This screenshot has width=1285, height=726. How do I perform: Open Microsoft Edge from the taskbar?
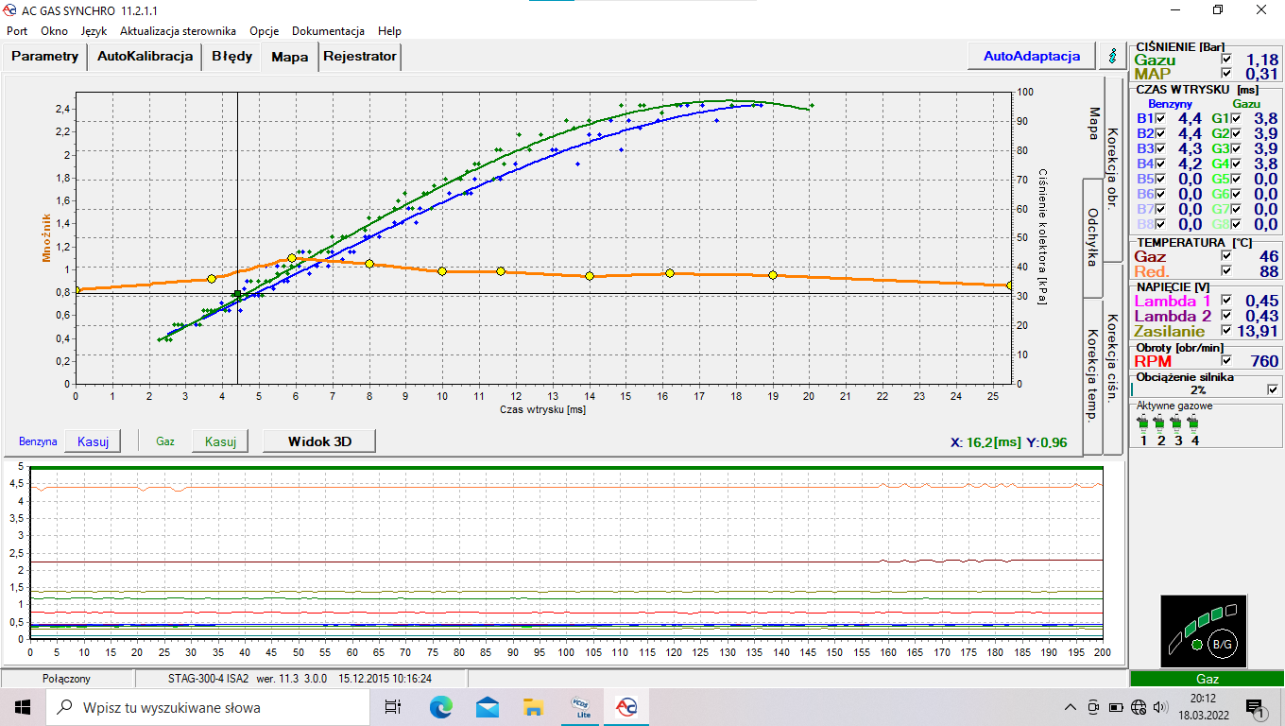[x=441, y=706]
